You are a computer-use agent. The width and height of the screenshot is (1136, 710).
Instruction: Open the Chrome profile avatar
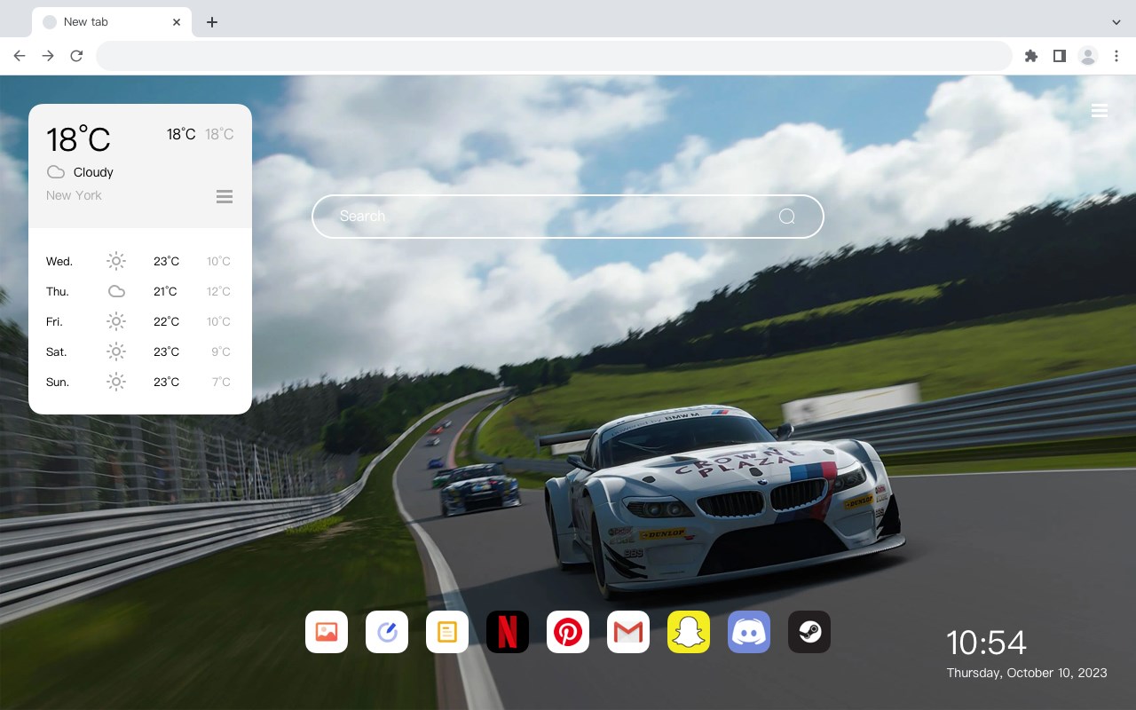1088,56
